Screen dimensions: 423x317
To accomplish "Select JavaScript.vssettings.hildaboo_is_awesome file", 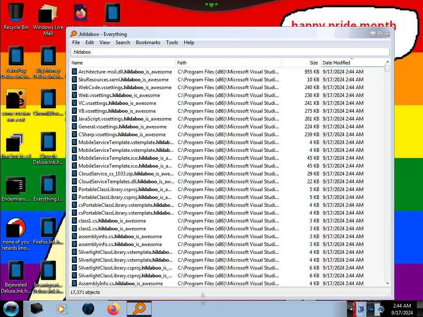I will [x=125, y=118].
